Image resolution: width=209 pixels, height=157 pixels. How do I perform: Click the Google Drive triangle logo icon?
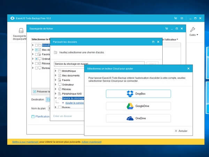coord(130,106)
